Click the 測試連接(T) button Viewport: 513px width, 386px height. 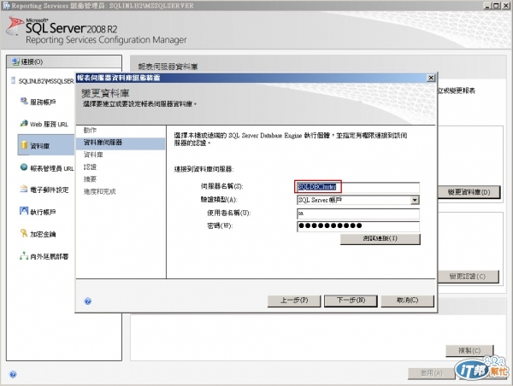380,239
